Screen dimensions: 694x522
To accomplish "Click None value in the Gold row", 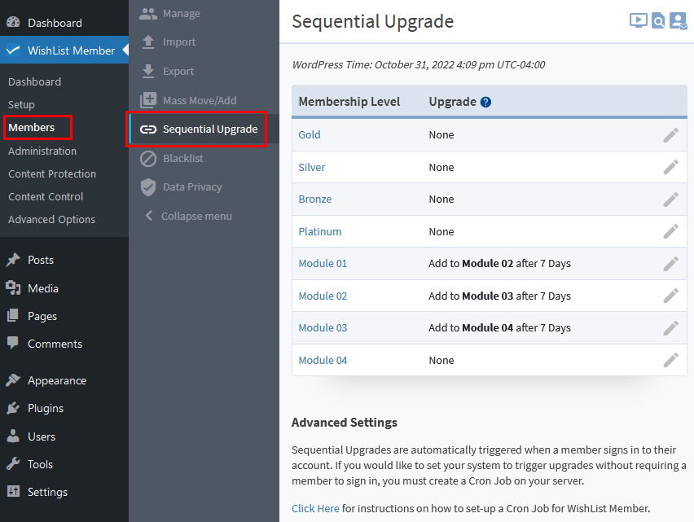I will 441,135.
